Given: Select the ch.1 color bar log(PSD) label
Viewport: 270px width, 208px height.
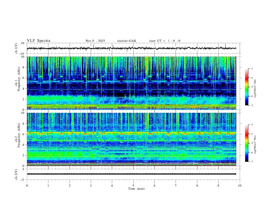Looking at the screenshot, I should [255, 89].
